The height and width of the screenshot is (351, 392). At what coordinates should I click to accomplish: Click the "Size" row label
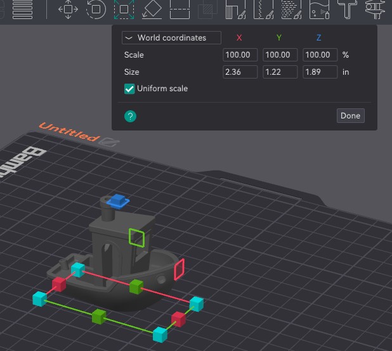click(x=131, y=72)
